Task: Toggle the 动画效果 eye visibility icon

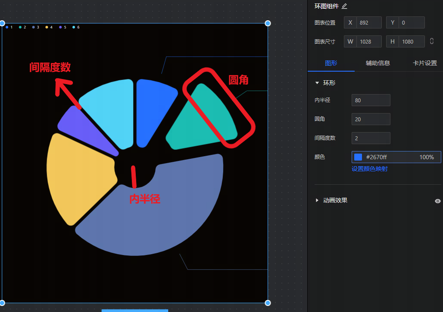Action: tap(438, 201)
